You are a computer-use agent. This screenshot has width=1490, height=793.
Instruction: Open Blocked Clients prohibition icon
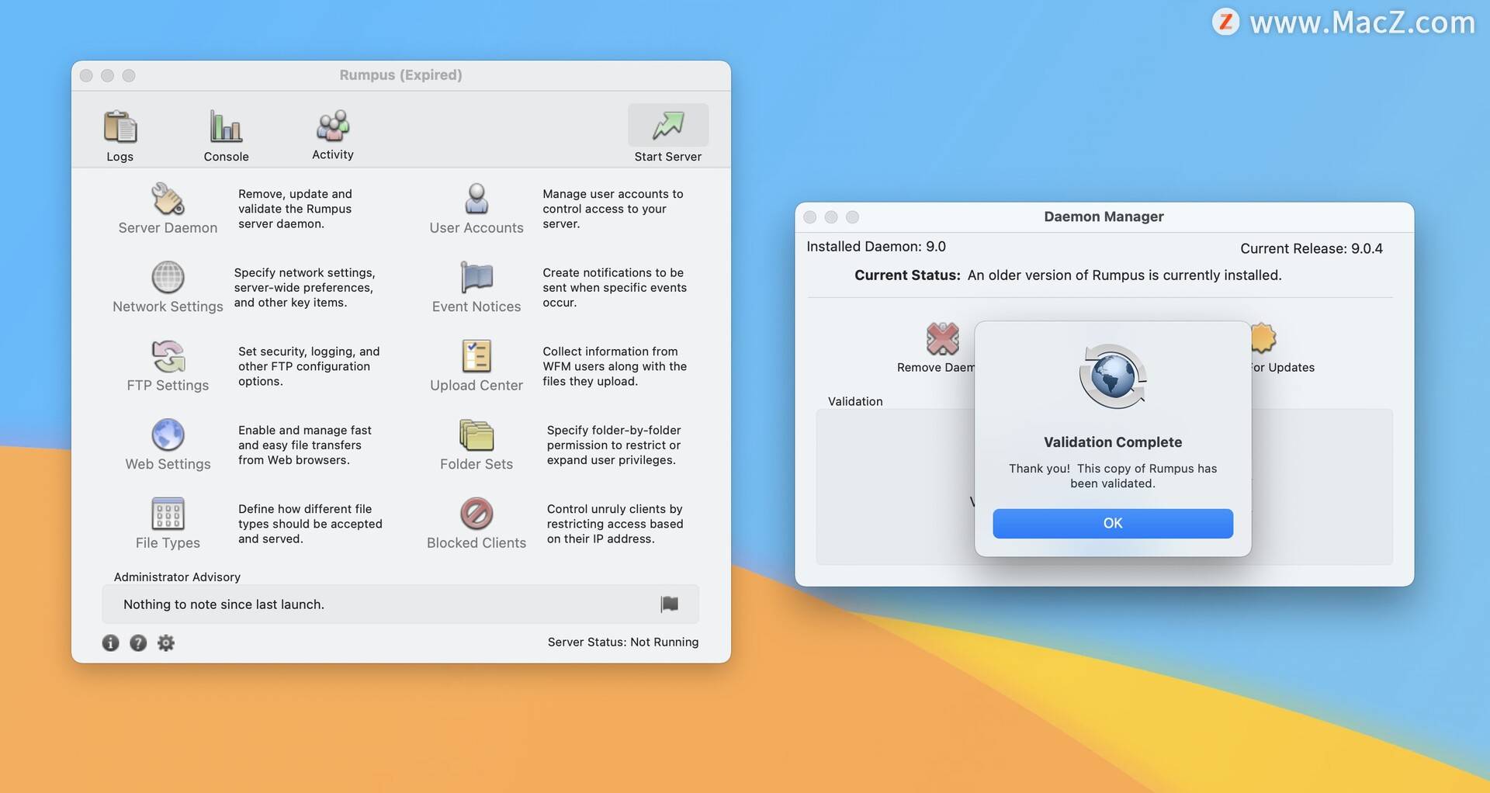476,514
